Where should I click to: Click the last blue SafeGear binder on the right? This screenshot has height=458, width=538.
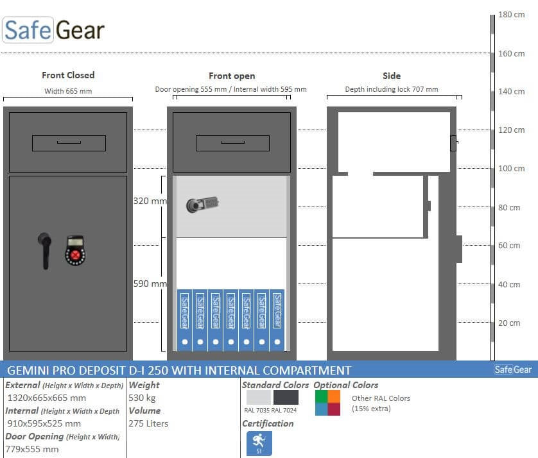pos(277,320)
